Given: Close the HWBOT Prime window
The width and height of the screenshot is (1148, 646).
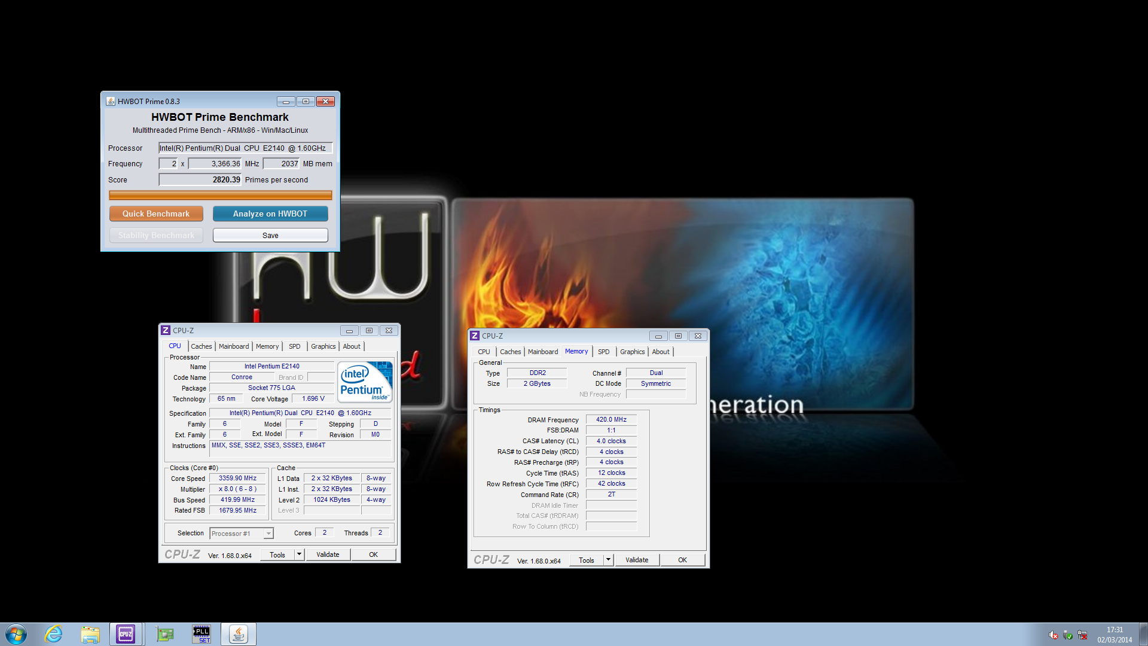Looking at the screenshot, I should coord(325,101).
